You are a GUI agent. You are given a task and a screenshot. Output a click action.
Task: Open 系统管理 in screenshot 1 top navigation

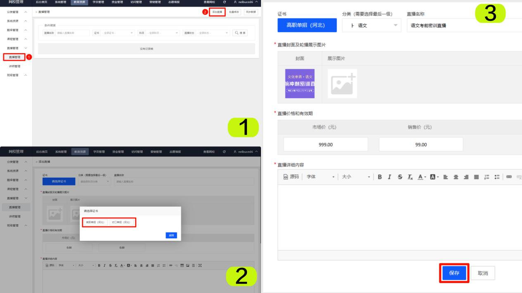(x=61, y=2)
